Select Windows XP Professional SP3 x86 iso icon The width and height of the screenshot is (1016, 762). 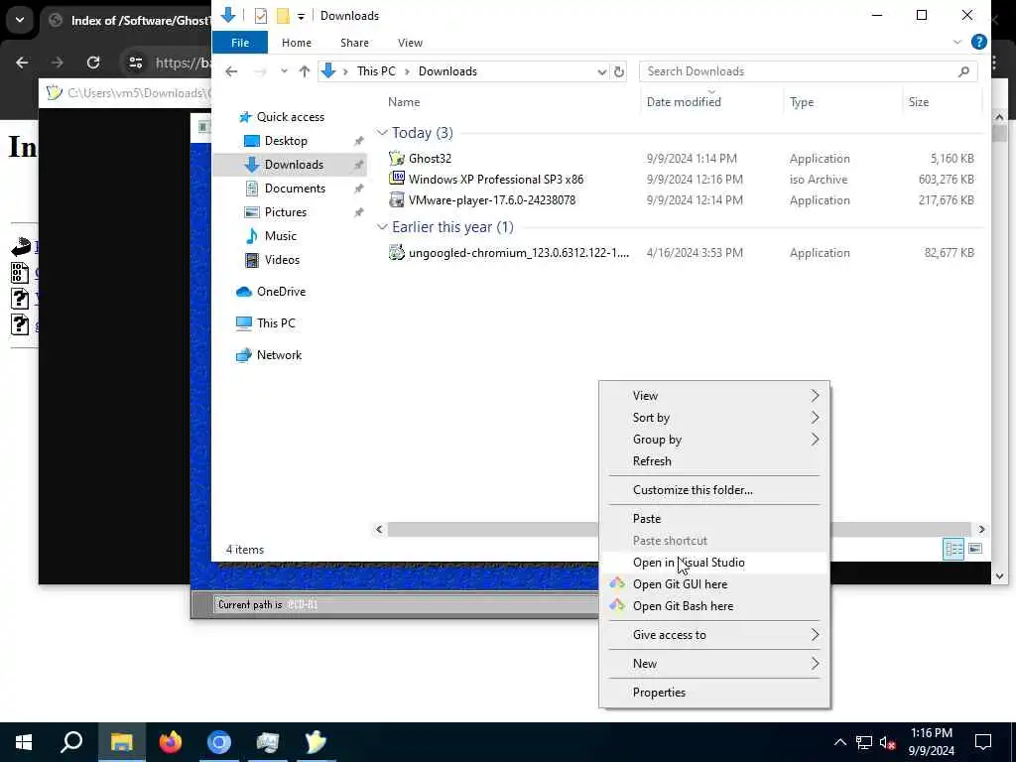[x=397, y=179]
